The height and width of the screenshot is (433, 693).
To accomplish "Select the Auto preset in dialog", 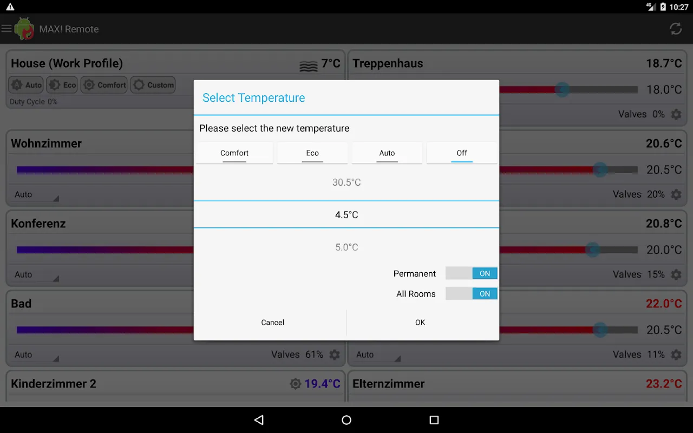I will coord(387,153).
